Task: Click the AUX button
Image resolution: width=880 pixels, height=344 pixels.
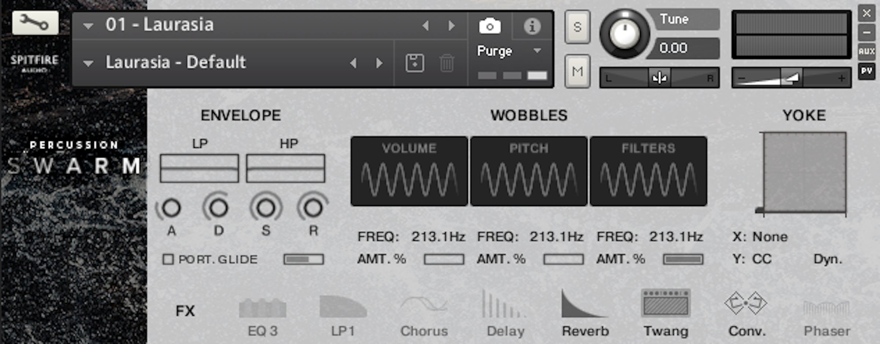Action: (866, 51)
